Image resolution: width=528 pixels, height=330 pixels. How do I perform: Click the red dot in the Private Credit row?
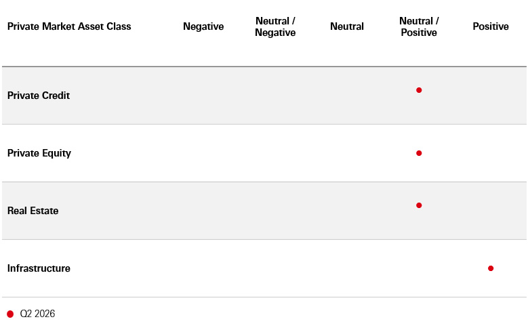pyautogui.click(x=419, y=90)
